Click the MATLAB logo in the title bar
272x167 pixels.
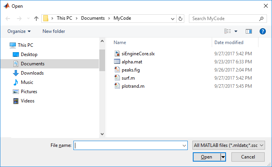(7, 6)
